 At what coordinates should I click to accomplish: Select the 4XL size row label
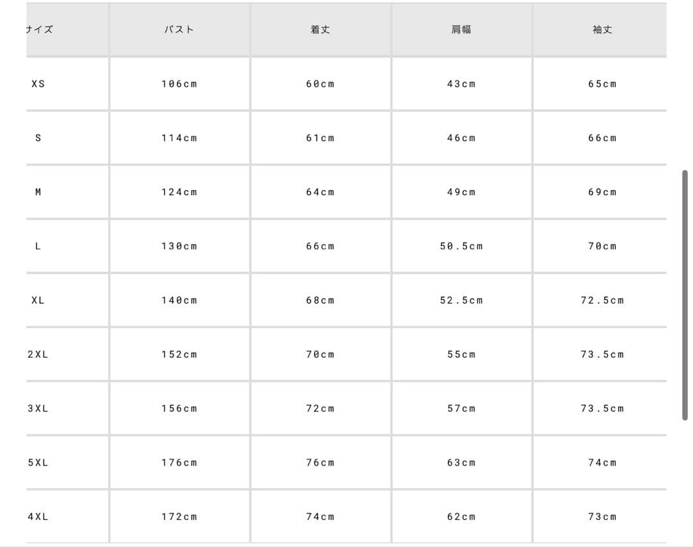tap(38, 517)
